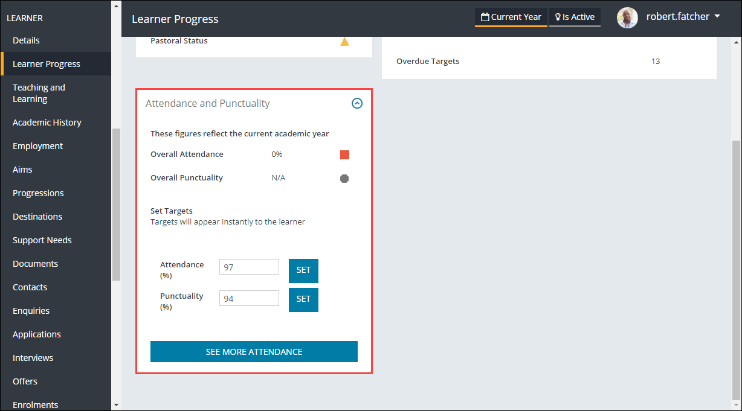Collapse the Attendance and Punctuality panel
This screenshot has width=742, height=411.
click(x=357, y=103)
